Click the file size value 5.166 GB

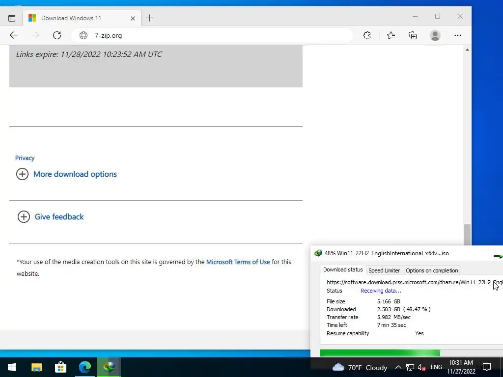tap(389, 301)
